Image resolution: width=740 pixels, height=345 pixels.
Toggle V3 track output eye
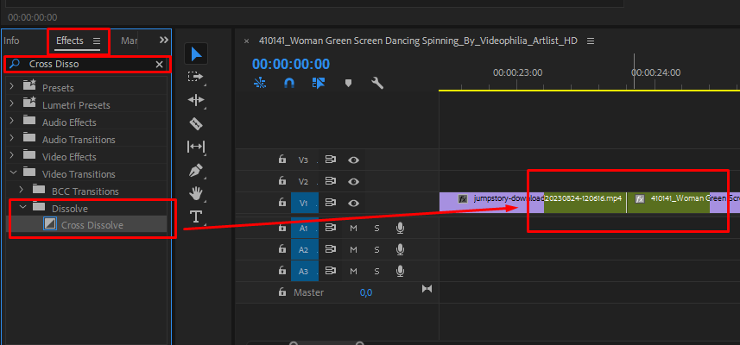click(x=353, y=160)
